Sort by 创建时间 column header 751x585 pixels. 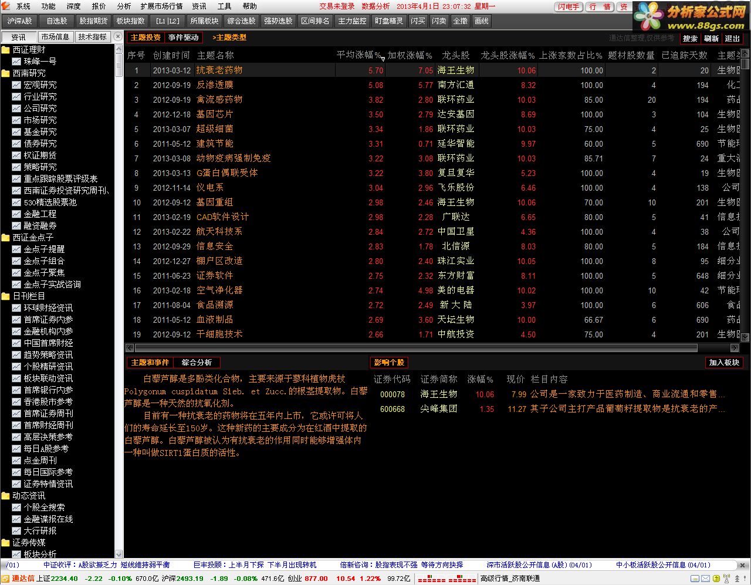click(x=171, y=55)
